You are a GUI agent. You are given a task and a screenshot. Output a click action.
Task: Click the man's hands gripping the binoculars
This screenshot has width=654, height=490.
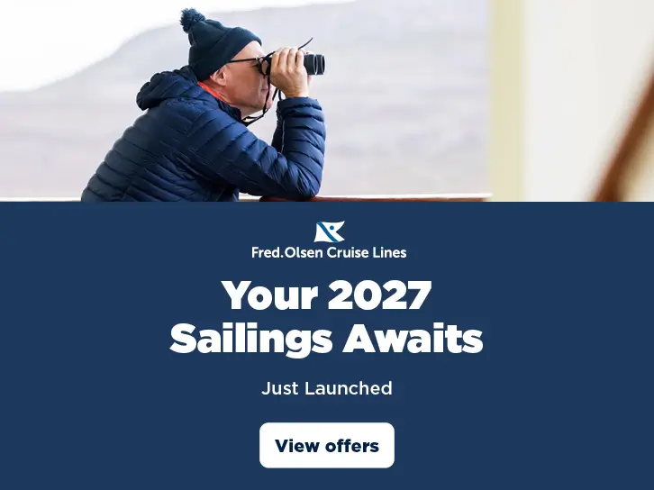pos(287,69)
